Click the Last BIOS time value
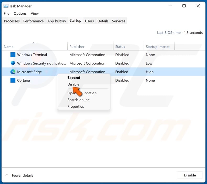This screenshot has width=207, height=184. (x=193, y=33)
